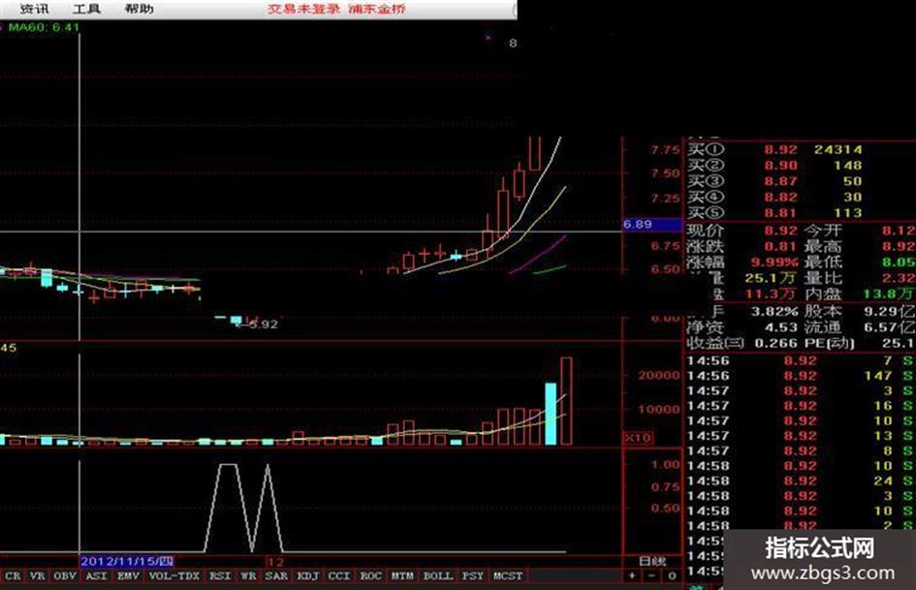Select the ROC indicator tab
The image size is (916, 590).
point(371,576)
